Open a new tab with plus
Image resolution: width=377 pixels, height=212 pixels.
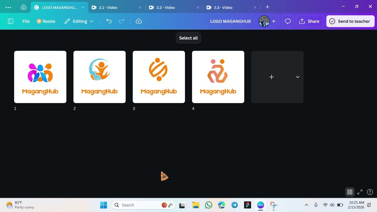coord(267,7)
